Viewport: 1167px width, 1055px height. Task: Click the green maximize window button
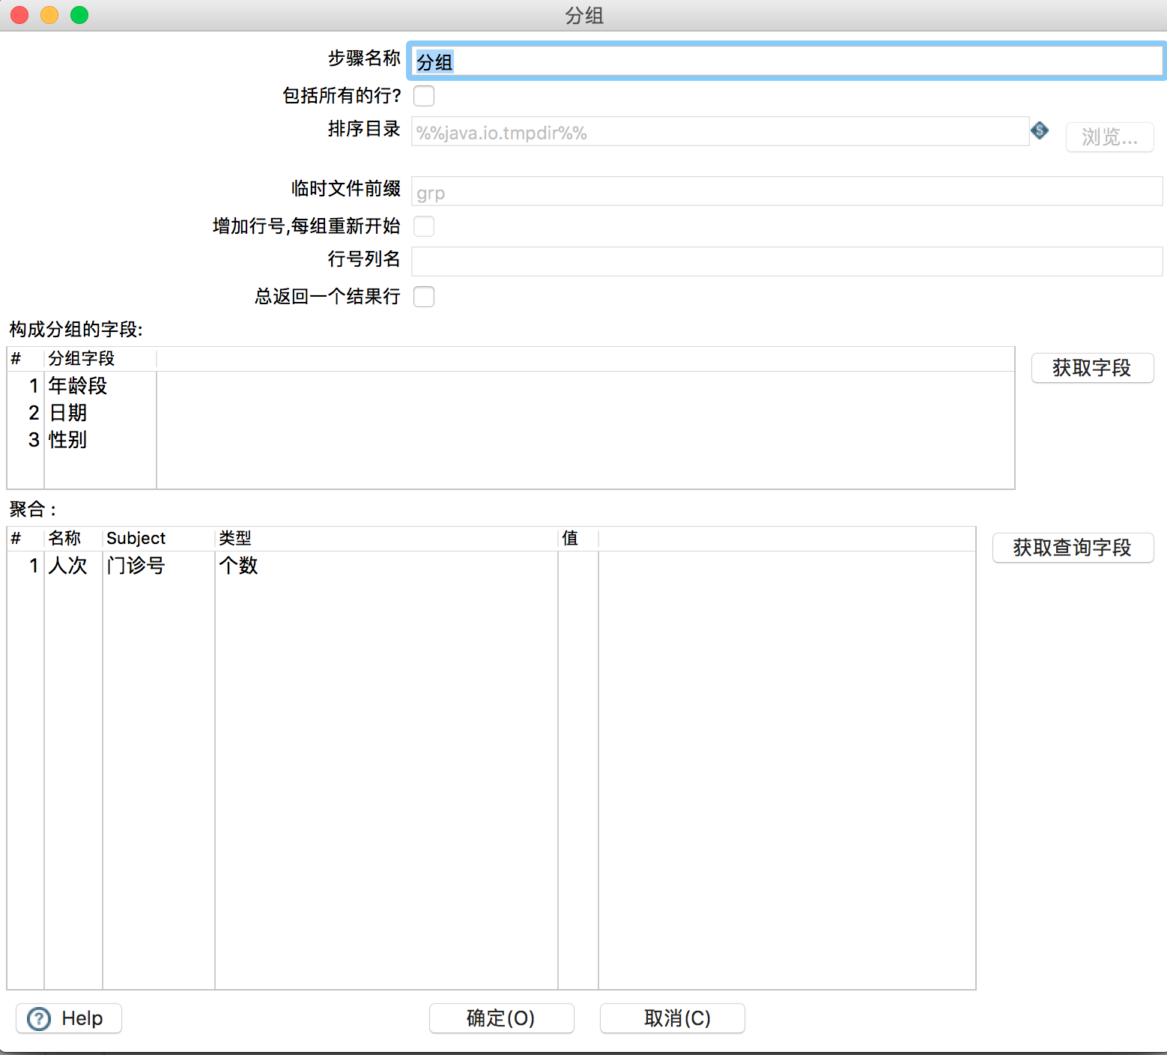click(79, 15)
